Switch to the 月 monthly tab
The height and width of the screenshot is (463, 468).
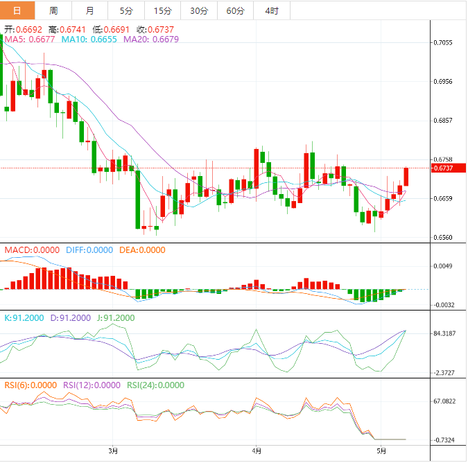click(x=90, y=10)
